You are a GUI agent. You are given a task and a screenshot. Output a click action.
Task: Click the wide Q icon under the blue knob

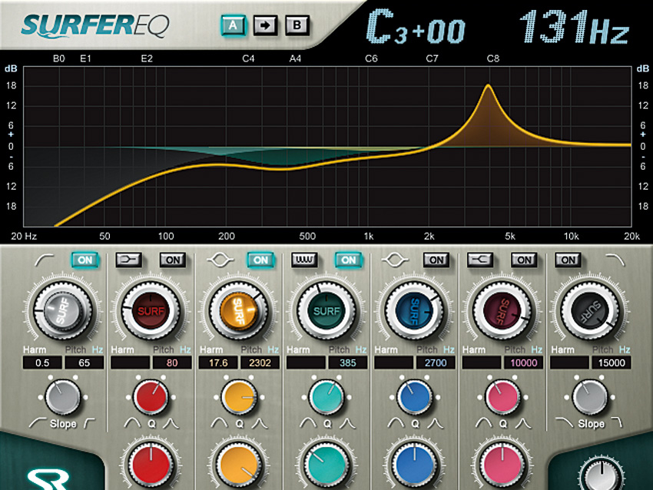point(396,423)
